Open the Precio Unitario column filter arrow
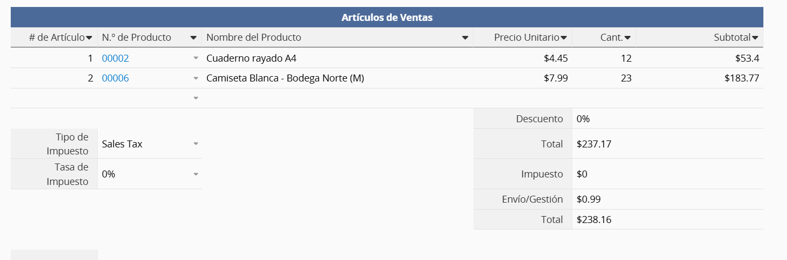This screenshot has width=787, height=260. click(x=564, y=38)
